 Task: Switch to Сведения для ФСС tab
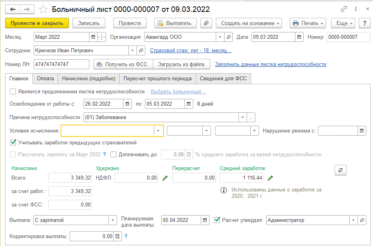coord(223,79)
